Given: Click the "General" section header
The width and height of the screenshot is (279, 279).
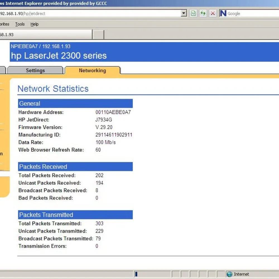Looking at the screenshot, I should (75, 104).
